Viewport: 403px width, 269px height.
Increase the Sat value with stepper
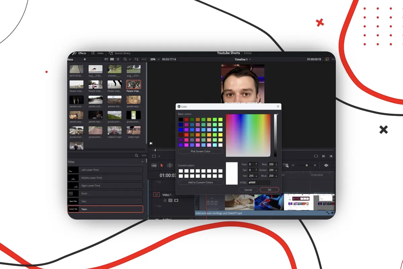tap(257, 169)
